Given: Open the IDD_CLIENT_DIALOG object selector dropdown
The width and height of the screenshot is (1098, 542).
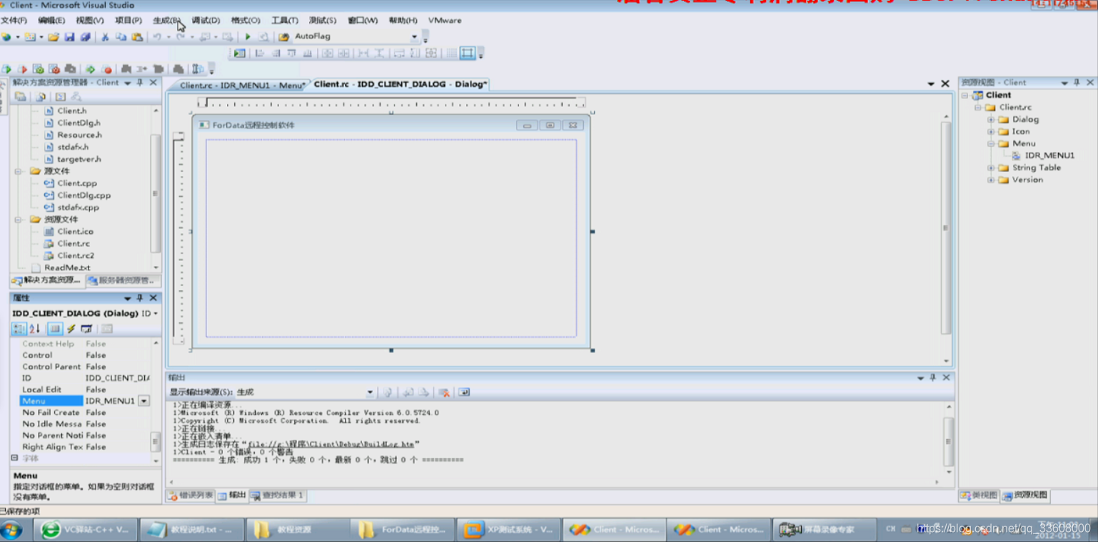Looking at the screenshot, I should (156, 314).
